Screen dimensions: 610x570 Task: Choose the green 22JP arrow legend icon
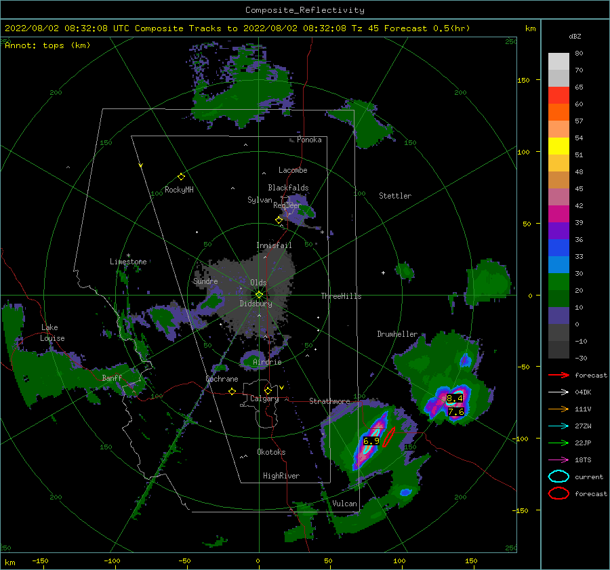[558, 443]
